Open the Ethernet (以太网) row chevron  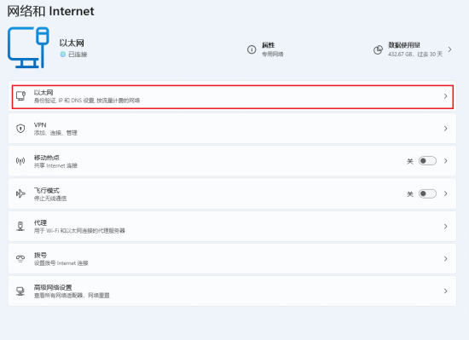point(446,96)
